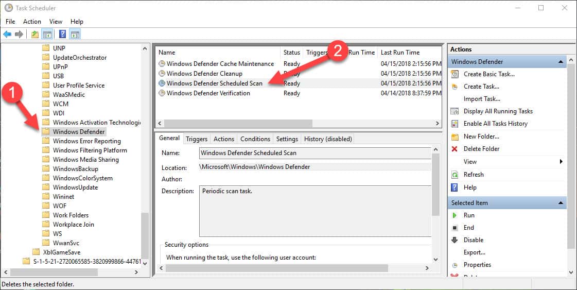This screenshot has height=290, width=577.
Task: Switch to the Conditions tab
Action: pos(255,139)
